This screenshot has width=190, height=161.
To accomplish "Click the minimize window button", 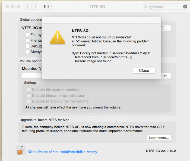I will coord(13,6).
